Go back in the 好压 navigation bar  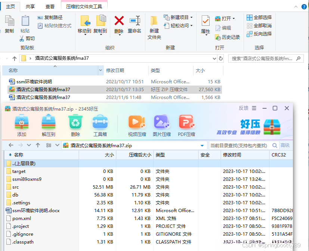(11, 145)
